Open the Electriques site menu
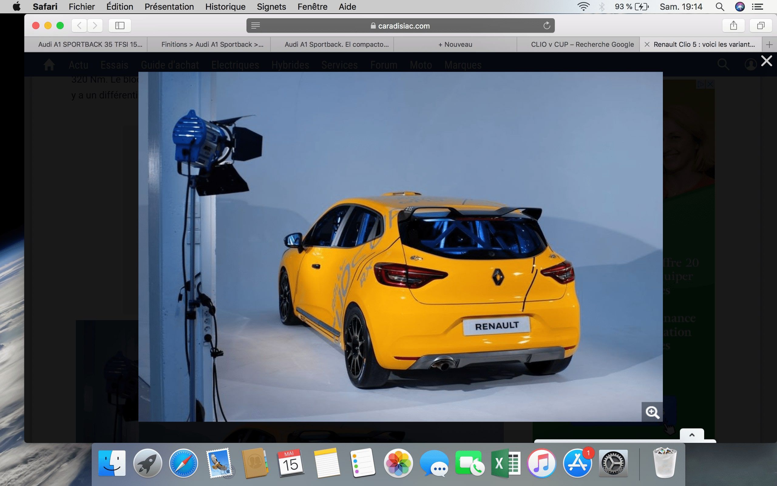The width and height of the screenshot is (777, 486). 235,65
